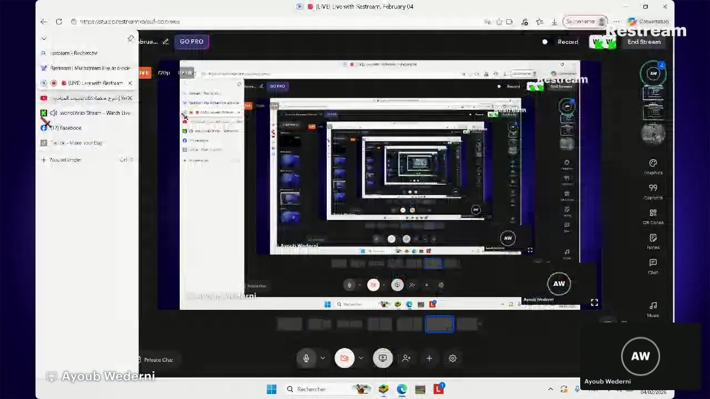Open a new tab with 'Nouvel onglet'

(88, 160)
